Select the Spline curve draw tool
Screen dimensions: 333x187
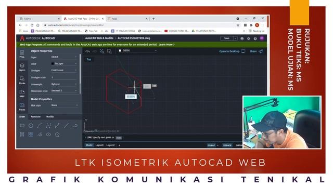pos(48,126)
